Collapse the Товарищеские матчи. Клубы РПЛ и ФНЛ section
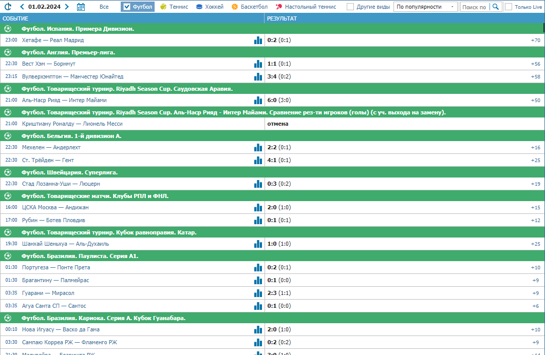The height and width of the screenshot is (355, 545). [272, 196]
